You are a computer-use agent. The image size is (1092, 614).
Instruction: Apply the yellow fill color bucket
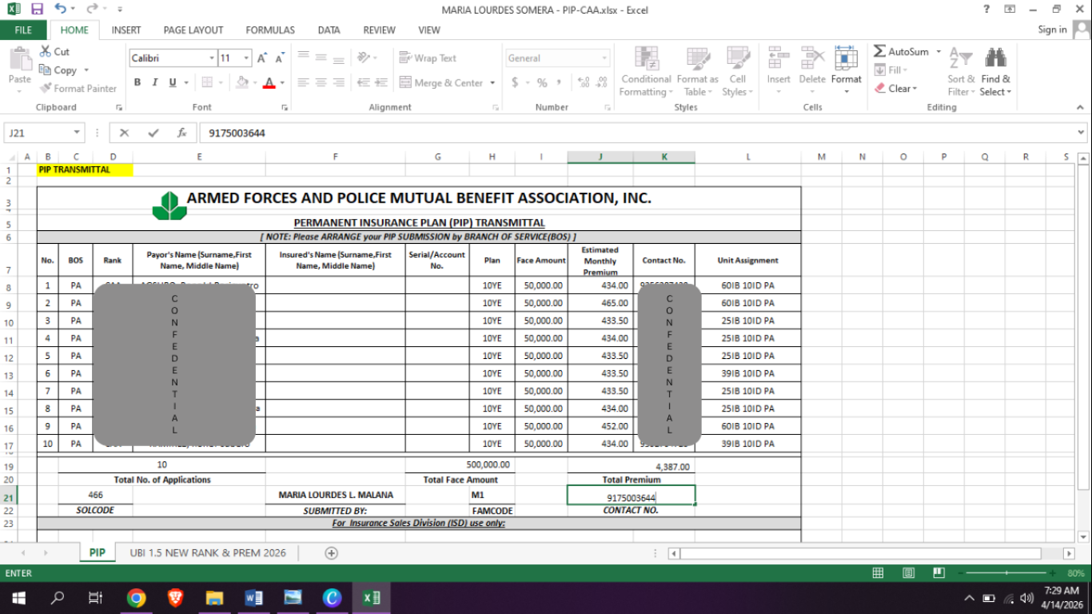tap(241, 82)
